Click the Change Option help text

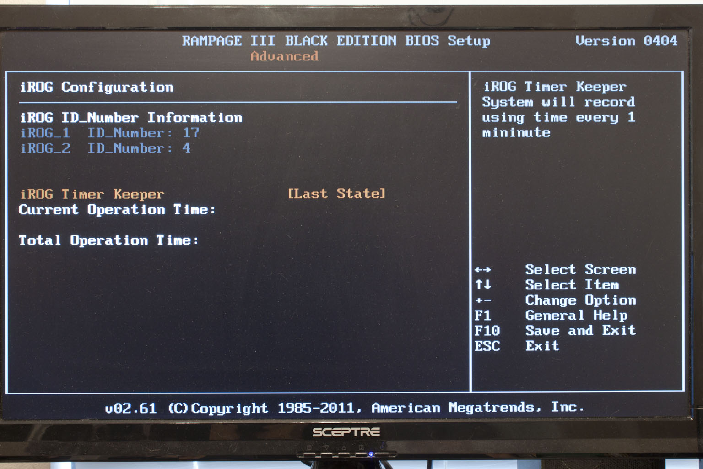(580, 300)
